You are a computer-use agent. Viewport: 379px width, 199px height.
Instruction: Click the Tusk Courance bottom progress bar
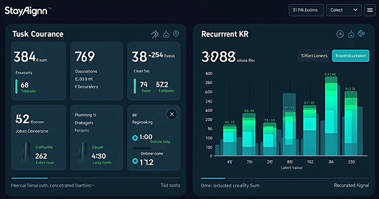96,178
